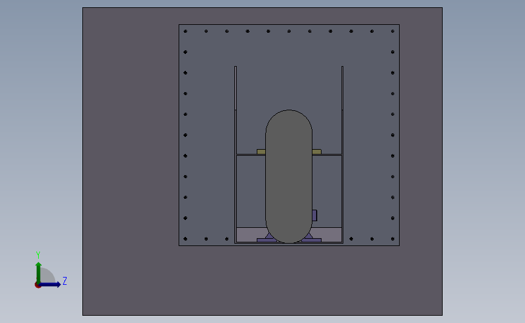The image size is (525, 323).
Task: Select the capsule-shaped tank in the model
Action: pos(289,176)
